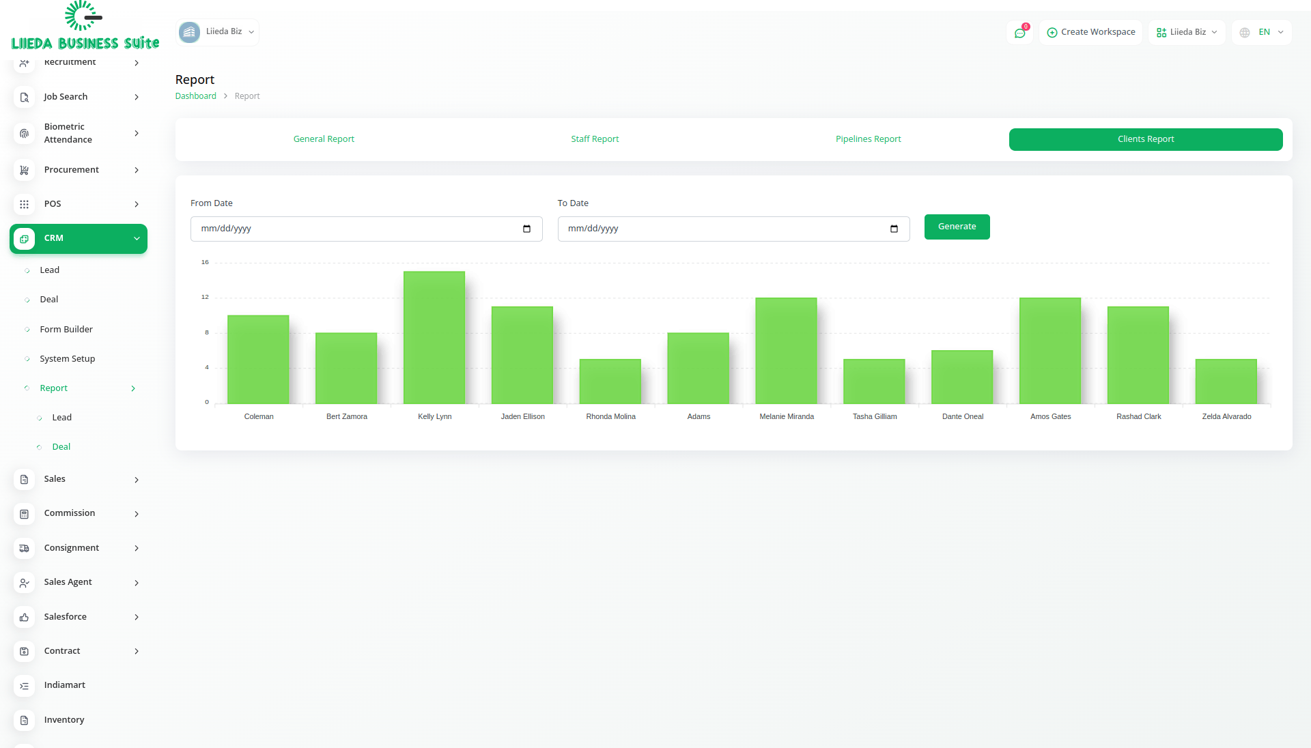Image resolution: width=1311 pixels, height=748 pixels.
Task: Switch to the Pipelines Report tab
Action: tap(868, 139)
